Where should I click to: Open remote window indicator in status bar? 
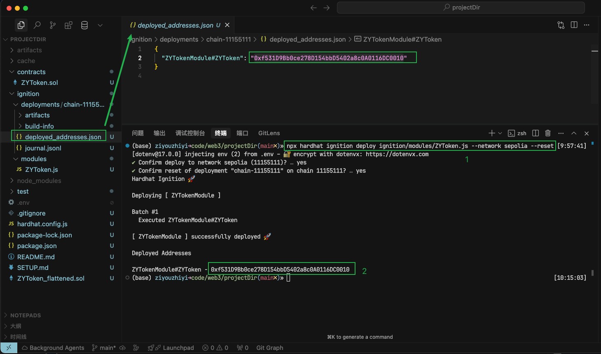pyautogui.click(x=9, y=348)
